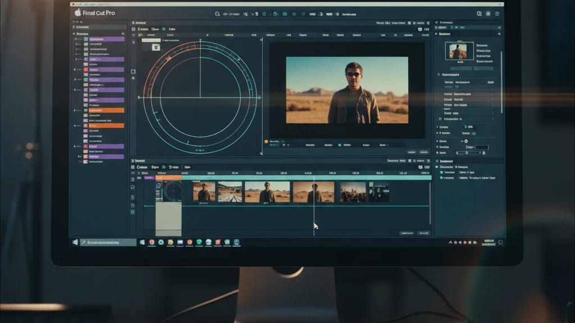Click the round camera-like icon beside the hamburger menu
The width and height of the screenshot is (575, 323).
pyautogui.click(x=488, y=13)
